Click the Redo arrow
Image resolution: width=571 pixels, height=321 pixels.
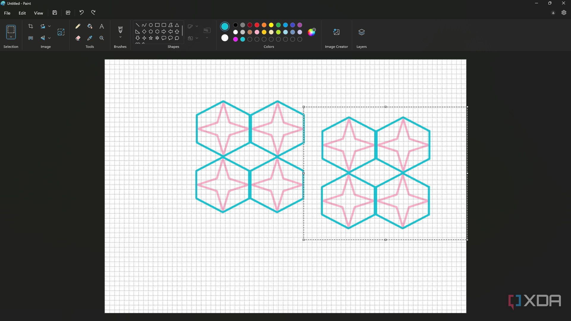pyautogui.click(x=93, y=12)
